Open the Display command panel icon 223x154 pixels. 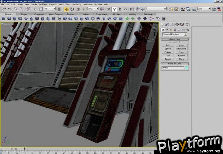point(182,24)
